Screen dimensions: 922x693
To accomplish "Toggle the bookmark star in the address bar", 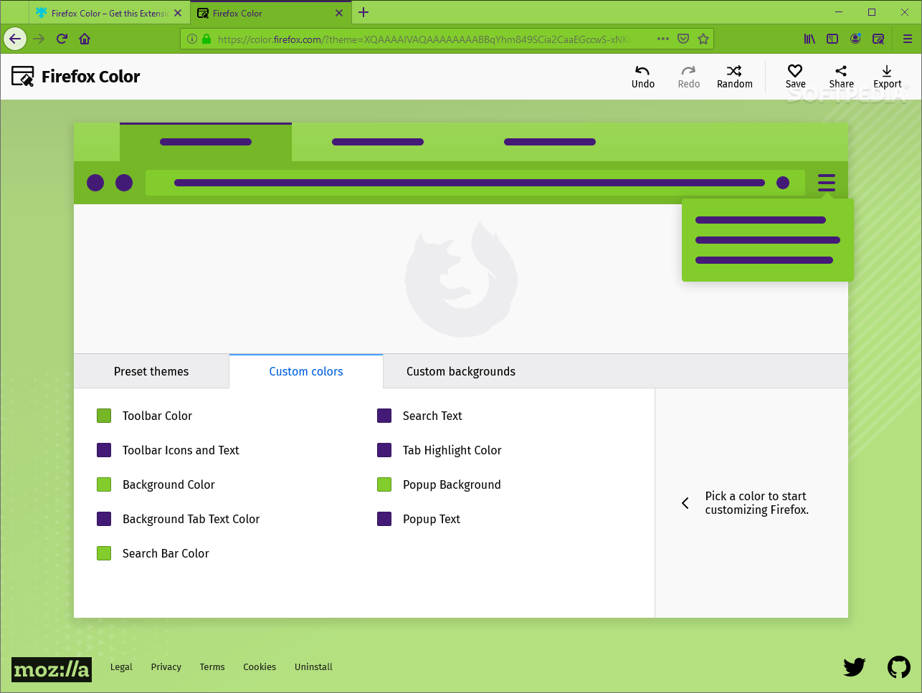I will click(x=703, y=39).
